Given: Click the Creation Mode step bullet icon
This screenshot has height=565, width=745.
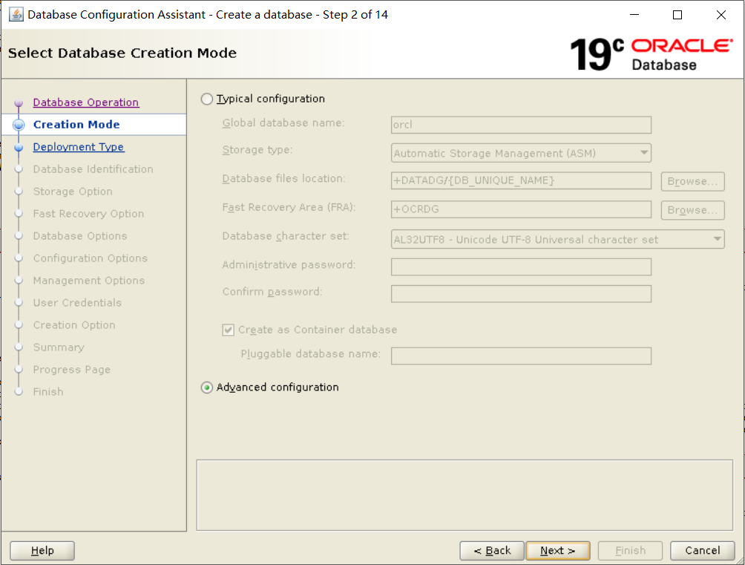Looking at the screenshot, I should (x=19, y=125).
